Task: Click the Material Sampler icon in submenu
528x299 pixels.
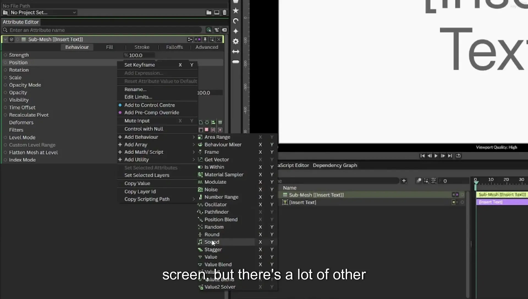Action: [x=200, y=175]
